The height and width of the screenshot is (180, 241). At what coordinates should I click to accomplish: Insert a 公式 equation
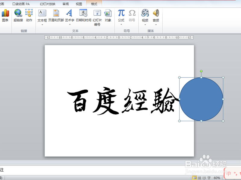click(121, 15)
